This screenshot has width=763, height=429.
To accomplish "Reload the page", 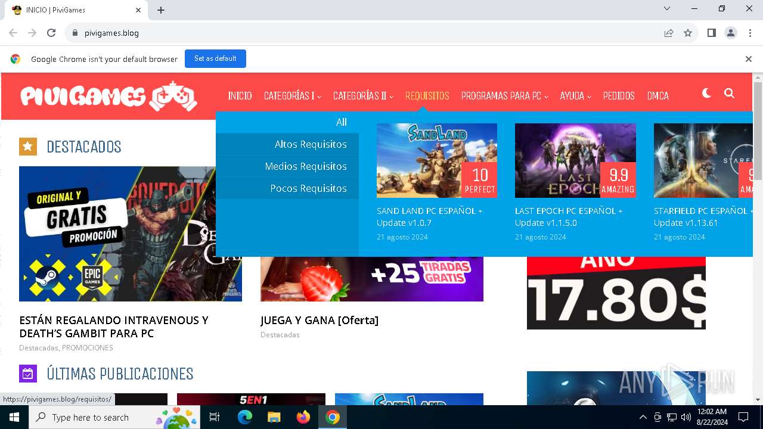I will coord(51,33).
